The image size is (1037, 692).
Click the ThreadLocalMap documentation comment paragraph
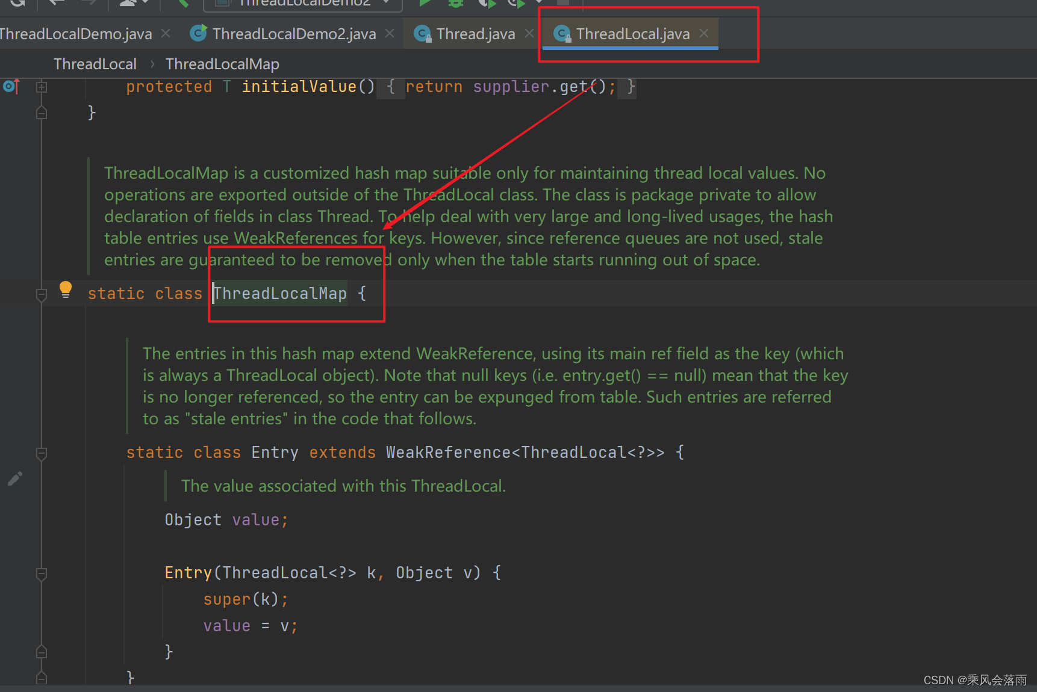pos(468,217)
